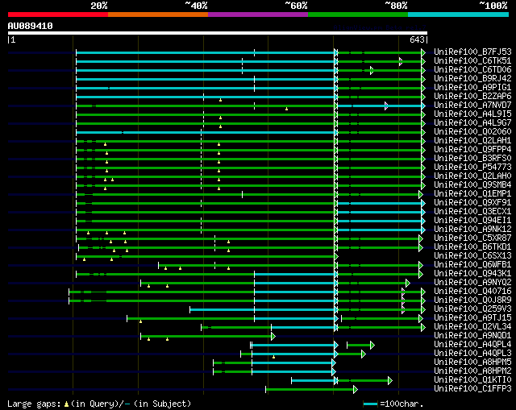
Task: Click the UniRef100_B3RFS0 label
Action: pyautogui.click(x=472, y=159)
